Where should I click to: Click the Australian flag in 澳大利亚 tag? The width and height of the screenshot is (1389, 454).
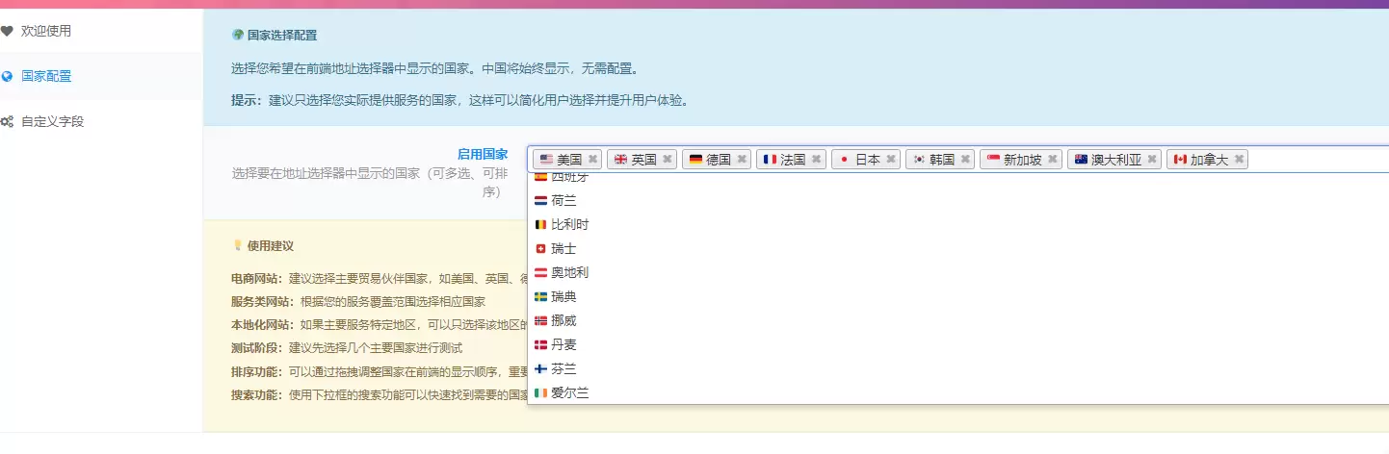coord(1081,160)
